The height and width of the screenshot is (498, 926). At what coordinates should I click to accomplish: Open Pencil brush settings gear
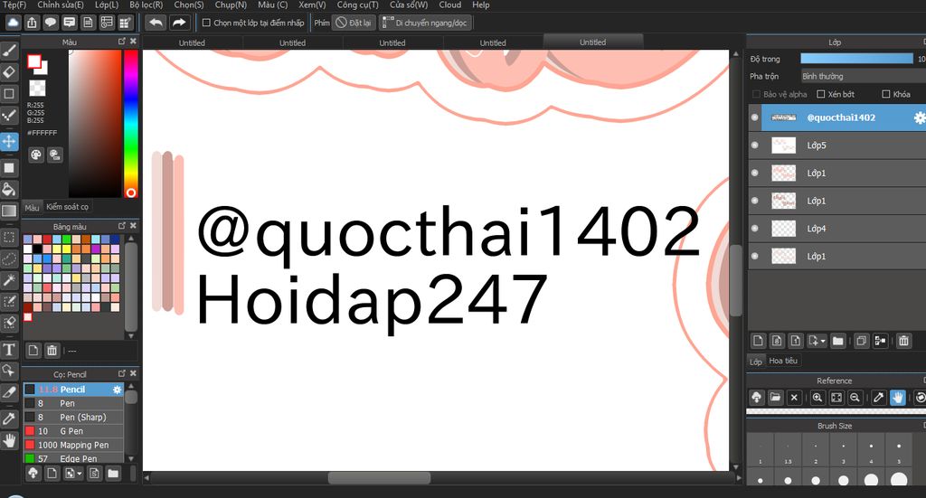117,390
